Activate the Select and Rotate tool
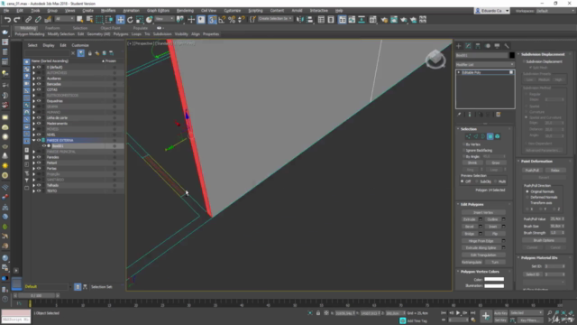This screenshot has height=325, width=577. click(130, 20)
